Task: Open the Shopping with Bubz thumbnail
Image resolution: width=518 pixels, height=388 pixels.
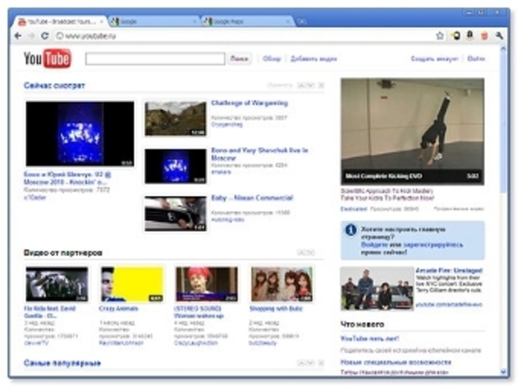Action: click(282, 284)
